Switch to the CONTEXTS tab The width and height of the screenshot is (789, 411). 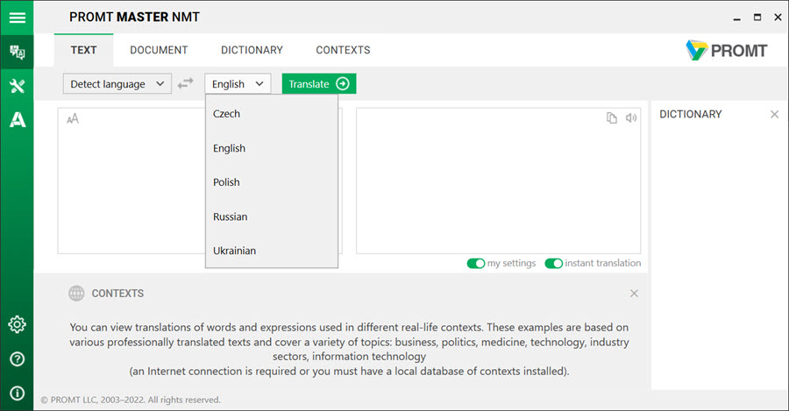(343, 50)
